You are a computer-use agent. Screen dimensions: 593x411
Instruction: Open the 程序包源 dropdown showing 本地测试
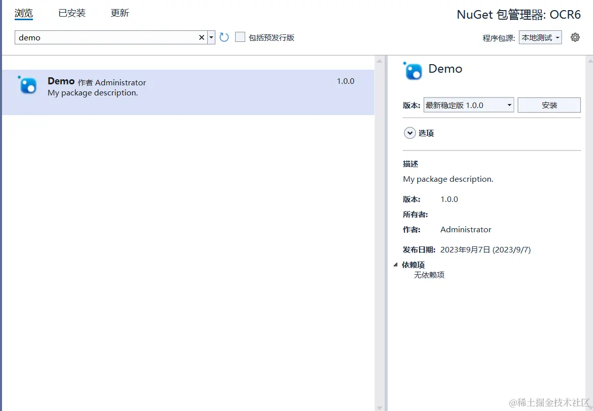pyautogui.click(x=540, y=37)
